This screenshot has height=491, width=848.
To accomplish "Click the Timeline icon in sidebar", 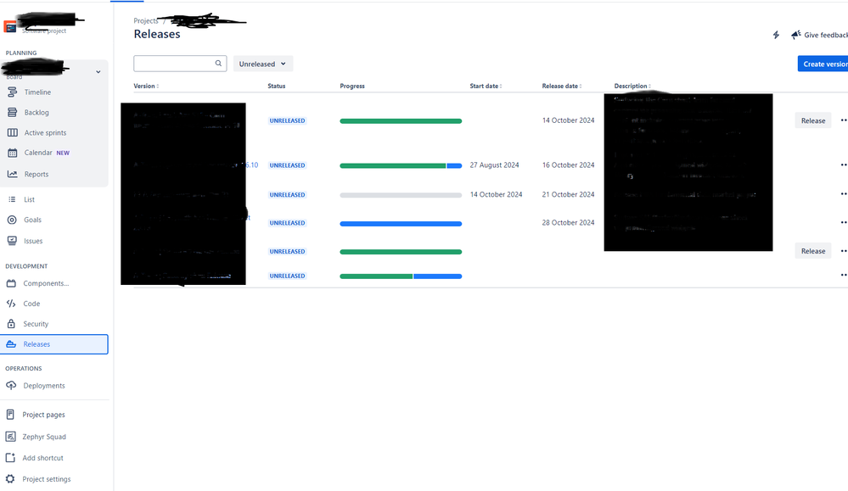I will 12,92.
